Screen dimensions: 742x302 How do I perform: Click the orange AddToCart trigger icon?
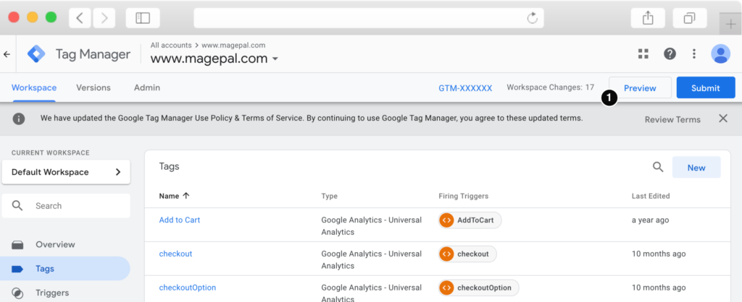coord(446,220)
